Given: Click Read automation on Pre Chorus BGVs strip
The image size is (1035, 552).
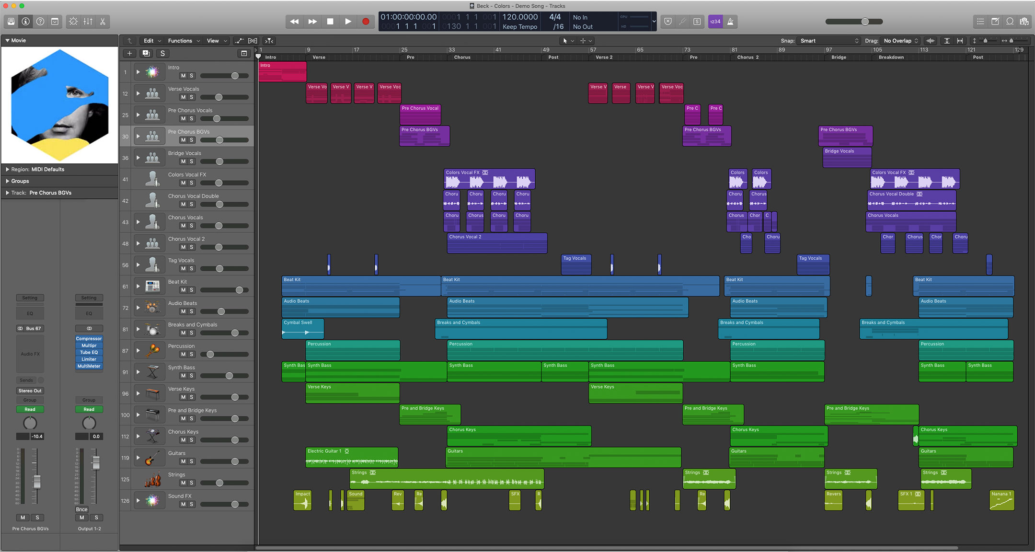Looking at the screenshot, I should point(30,409).
